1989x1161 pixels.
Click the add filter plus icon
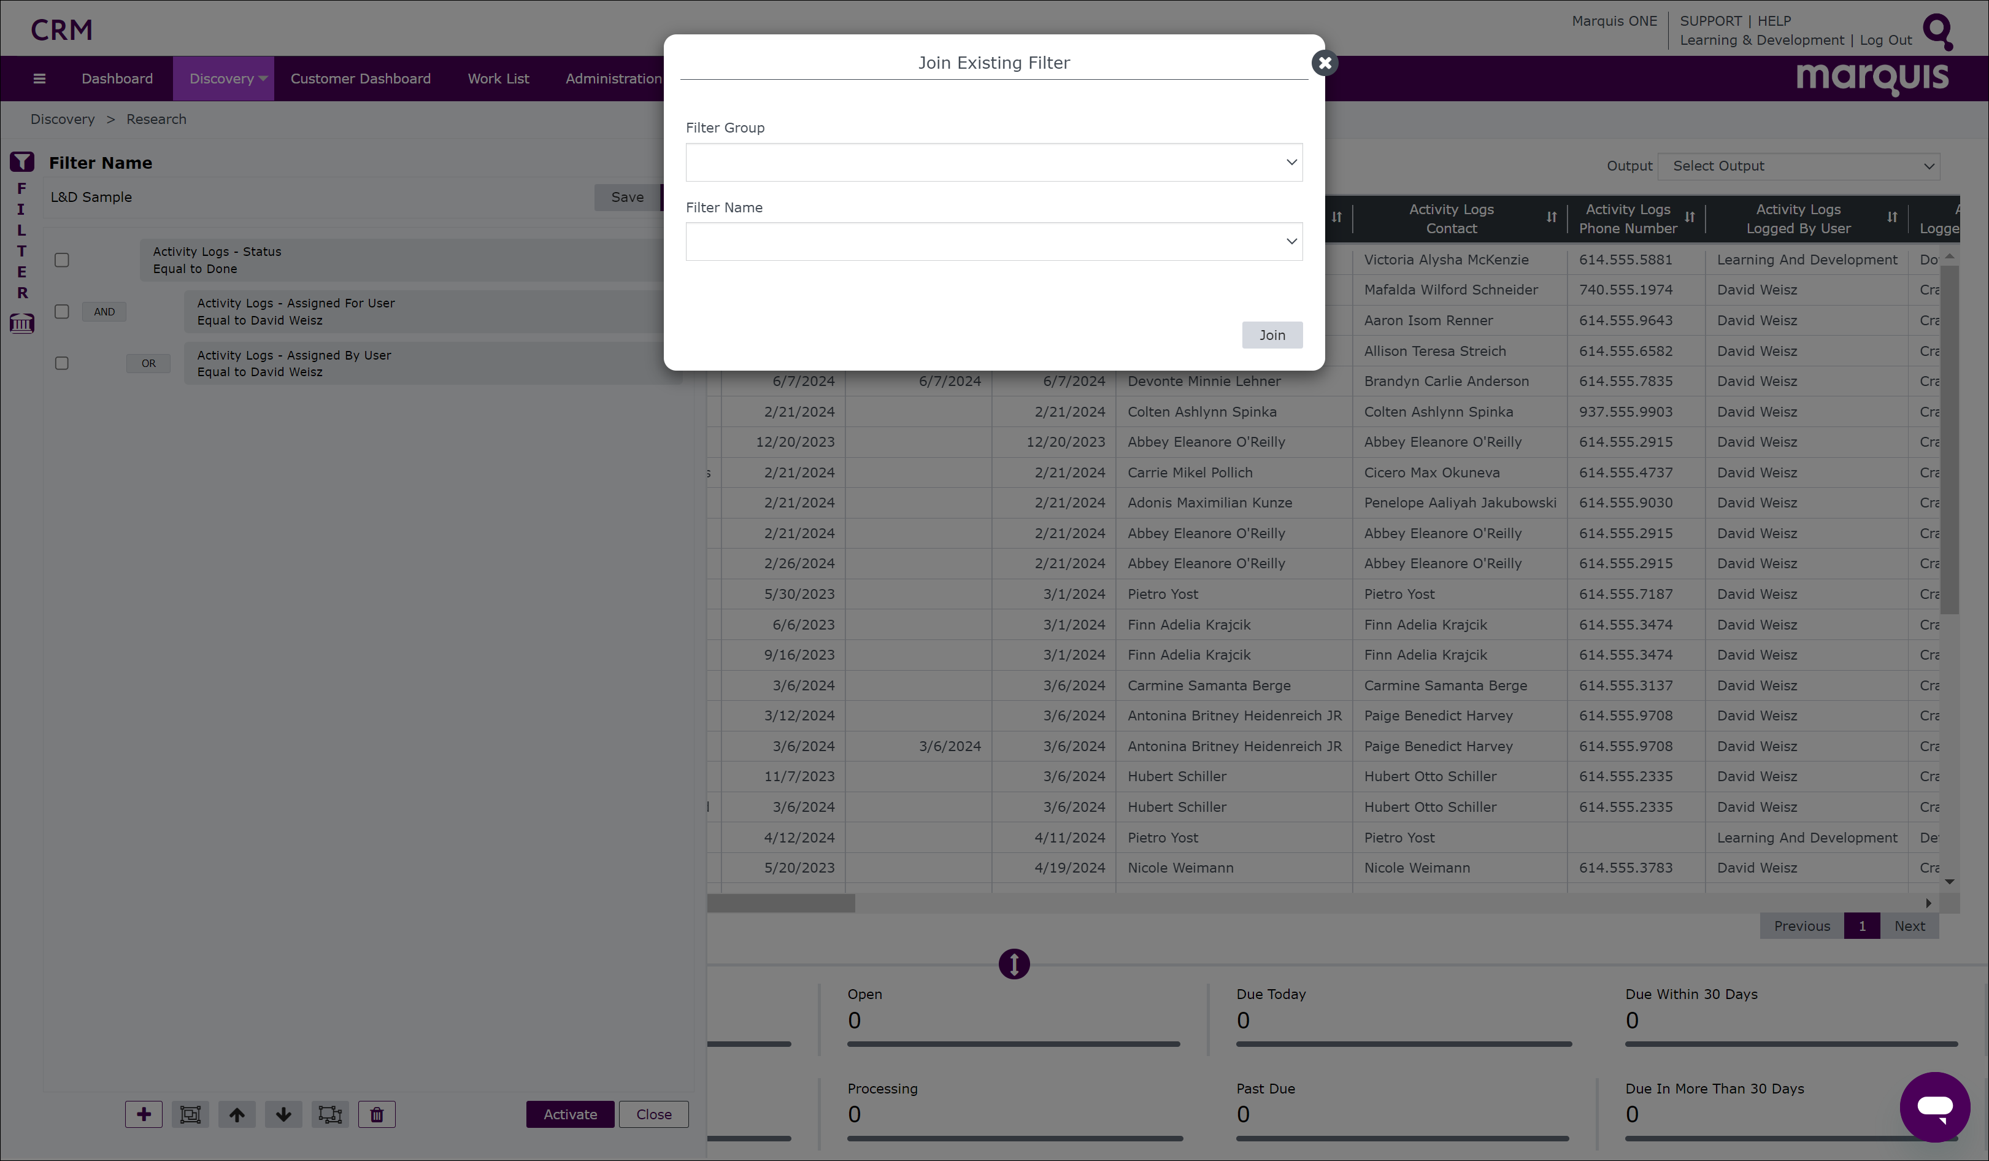[144, 1114]
